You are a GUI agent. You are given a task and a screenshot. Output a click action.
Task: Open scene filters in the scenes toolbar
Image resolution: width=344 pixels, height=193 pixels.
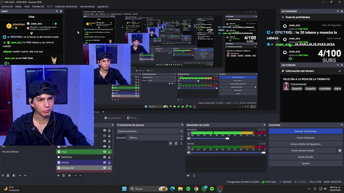14,175
